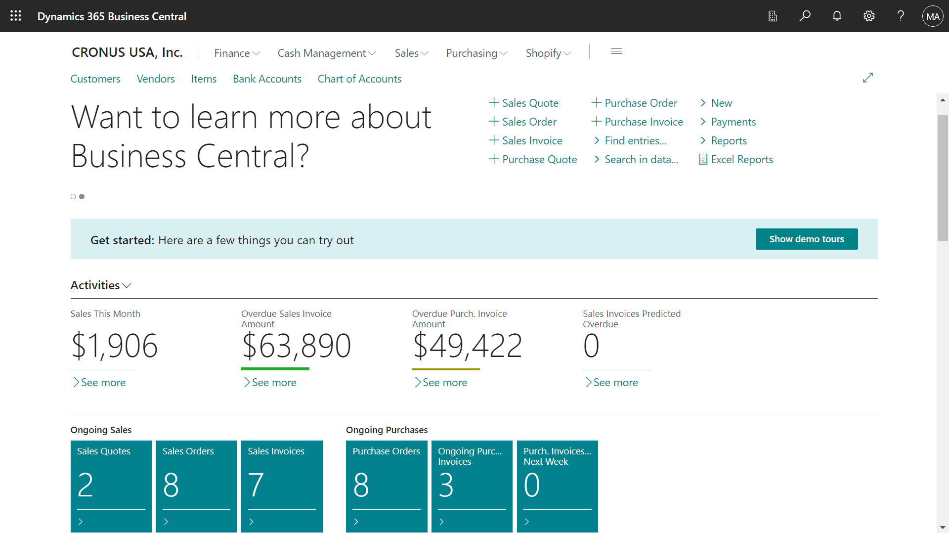Collapse the Activities section chevron
949x533 pixels.
pyautogui.click(x=127, y=286)
